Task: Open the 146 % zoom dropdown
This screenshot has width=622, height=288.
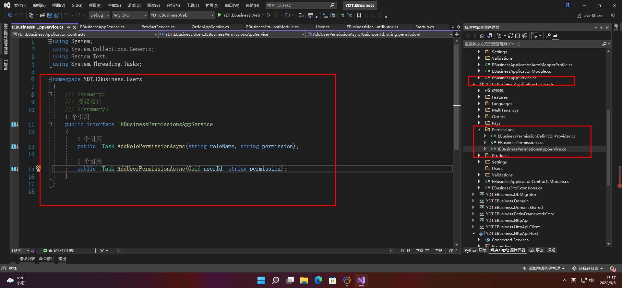Action: [20, 251]
